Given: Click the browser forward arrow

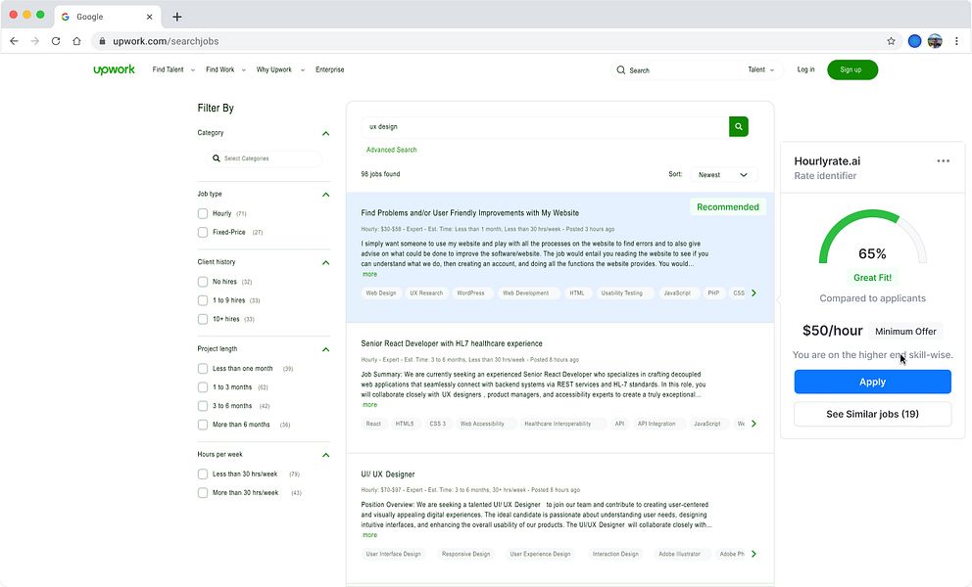Looking at the screenshot, I should click(34, 41).
